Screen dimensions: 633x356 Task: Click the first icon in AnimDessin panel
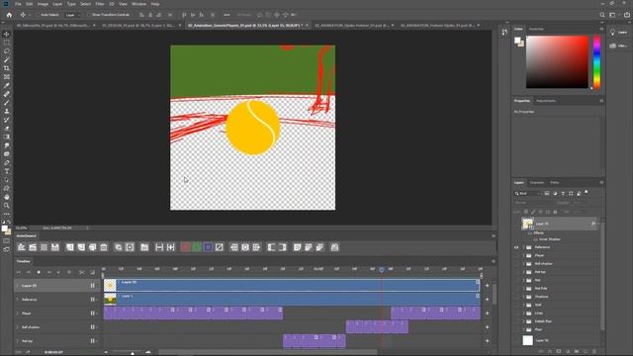pos(22,247)
